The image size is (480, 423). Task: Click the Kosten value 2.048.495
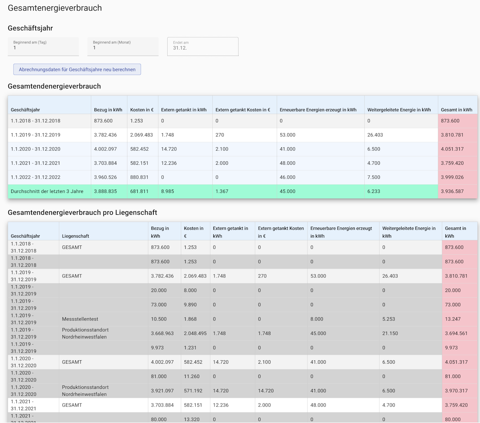click(195, 333)
